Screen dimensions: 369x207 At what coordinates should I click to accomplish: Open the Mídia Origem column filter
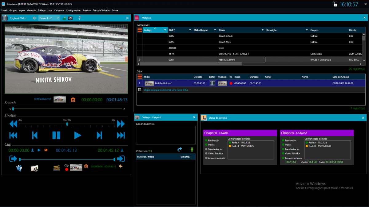215,30
